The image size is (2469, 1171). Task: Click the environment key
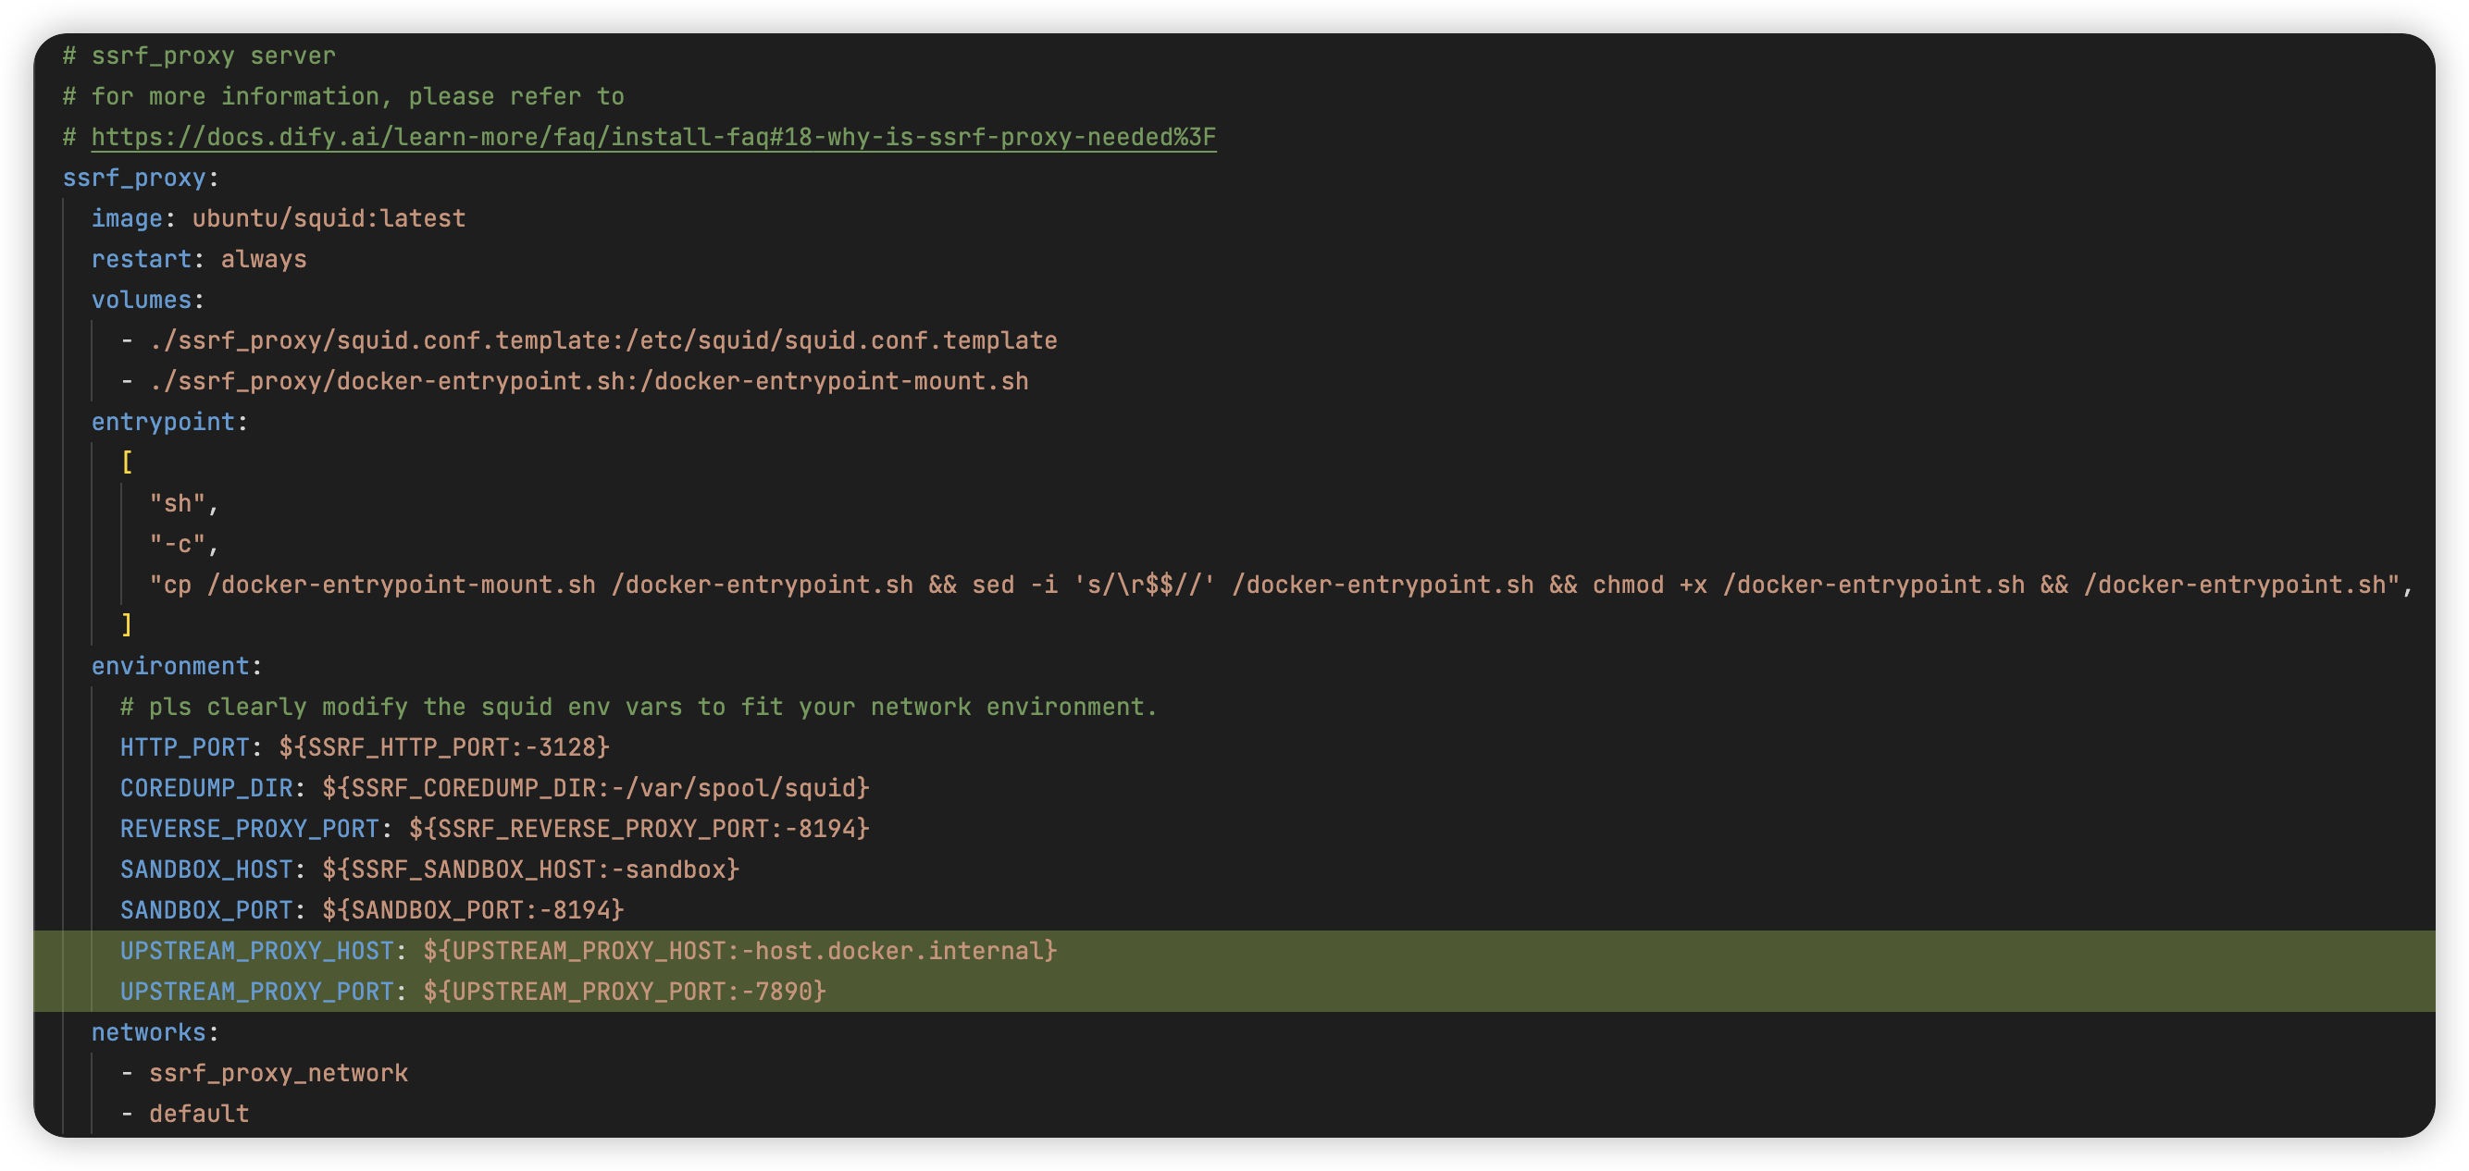coord(169,666)
